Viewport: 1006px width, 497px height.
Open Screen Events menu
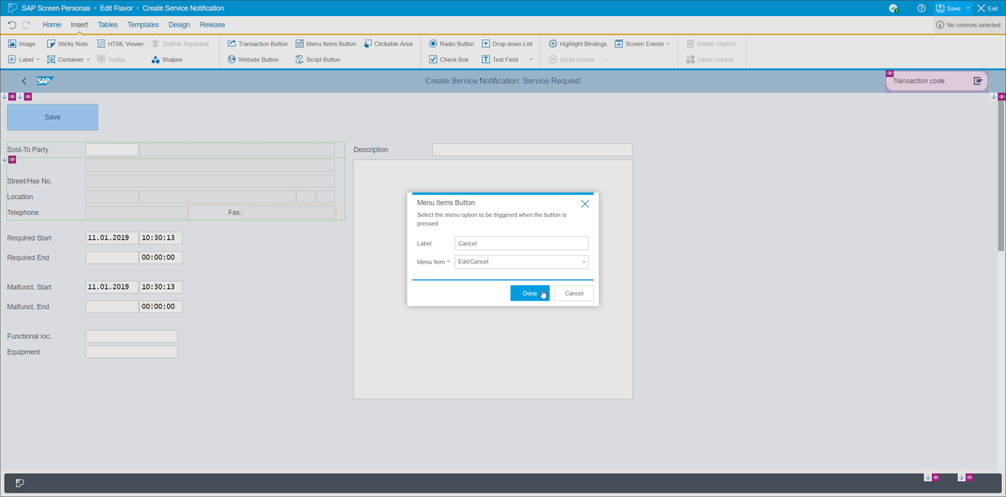639,43
